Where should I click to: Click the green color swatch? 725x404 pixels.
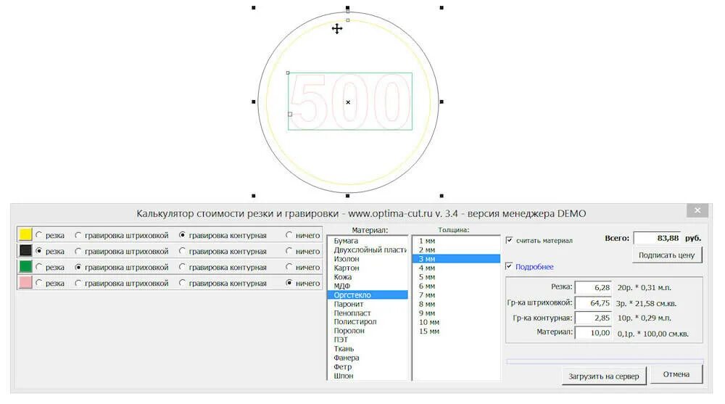[25, 267]
